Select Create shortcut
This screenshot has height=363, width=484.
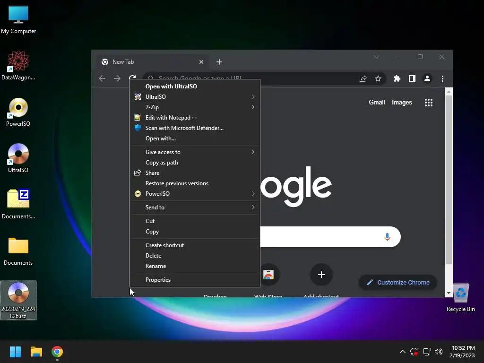(195, 245)
